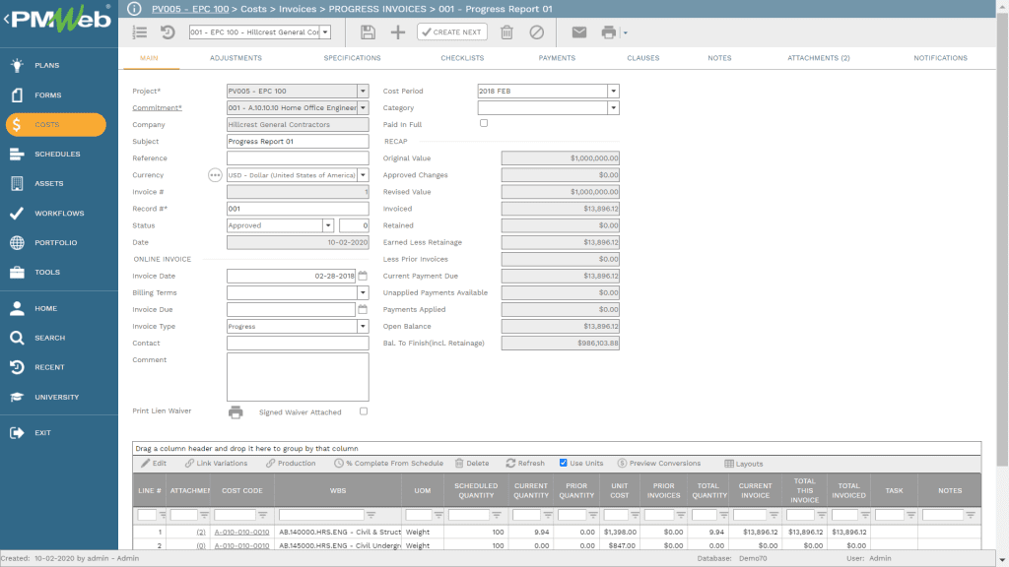Open the Layouts grid button

(743, 464)
